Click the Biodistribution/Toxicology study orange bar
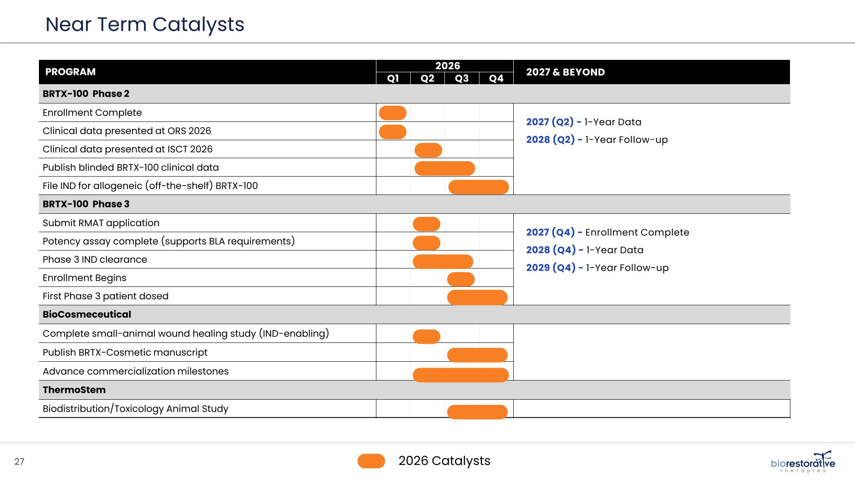This screenshot has height=481, width=855. click(477, 412)
